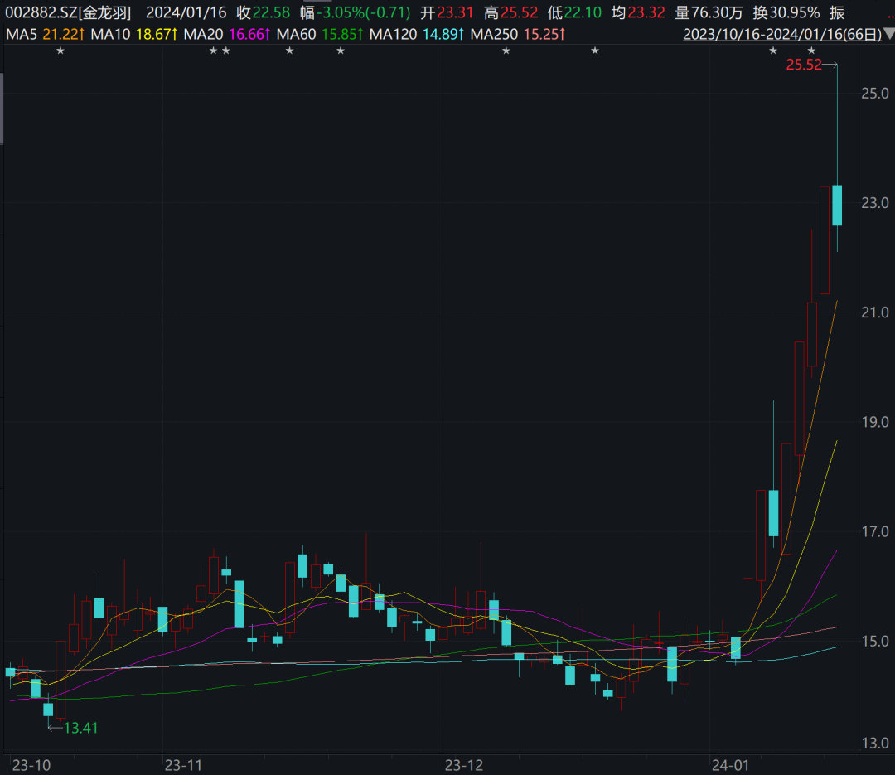895x775 pixels.
Task: Click the rightmost star event marker
Action: (x=811, y=51)
